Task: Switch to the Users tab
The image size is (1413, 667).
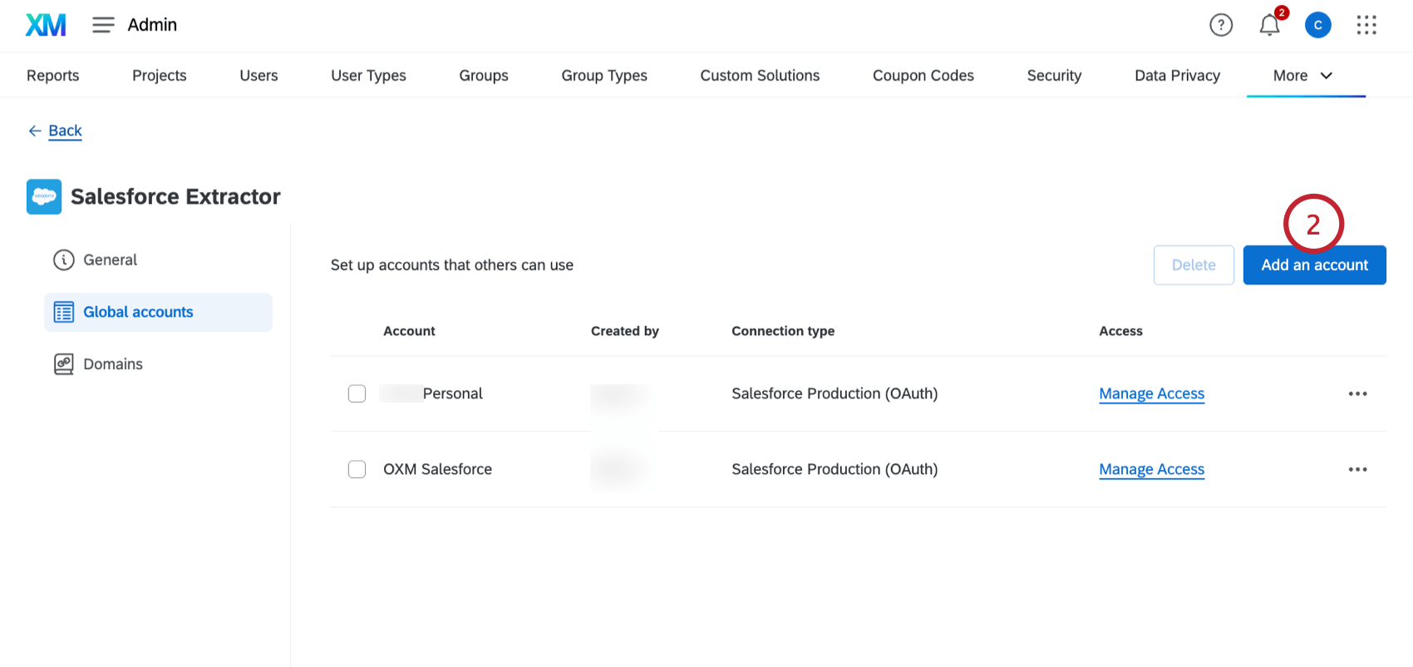Action: point(258,76)
